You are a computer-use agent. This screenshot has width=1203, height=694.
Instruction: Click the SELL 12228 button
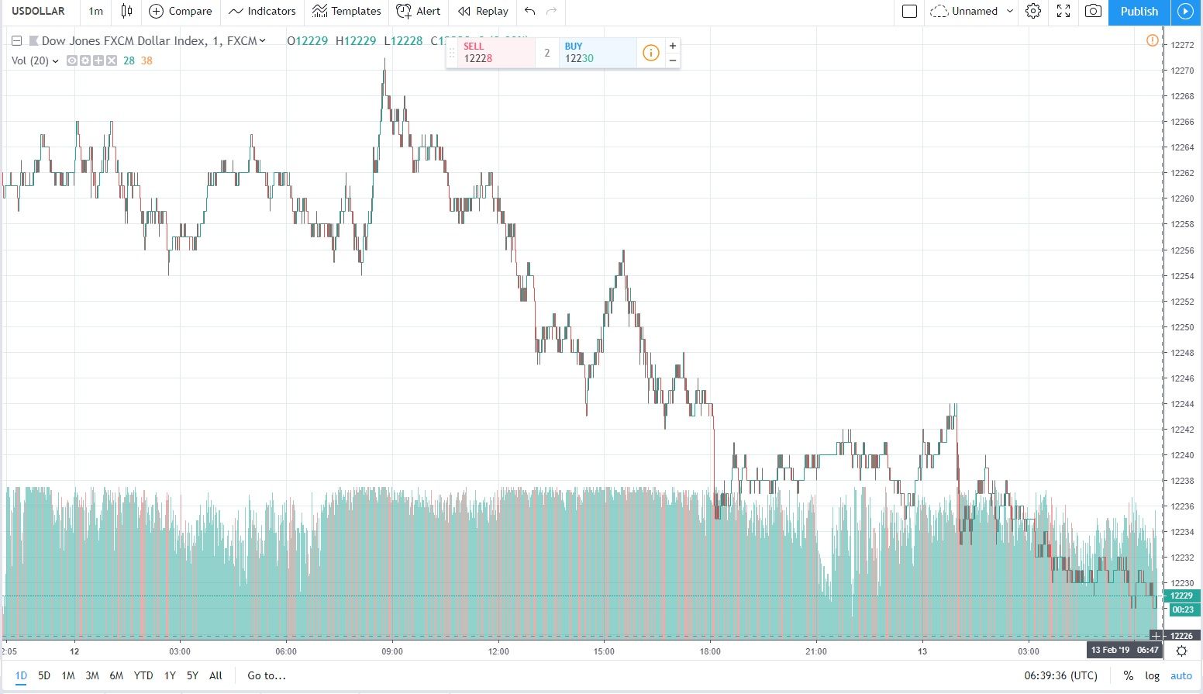coord(496,52)
